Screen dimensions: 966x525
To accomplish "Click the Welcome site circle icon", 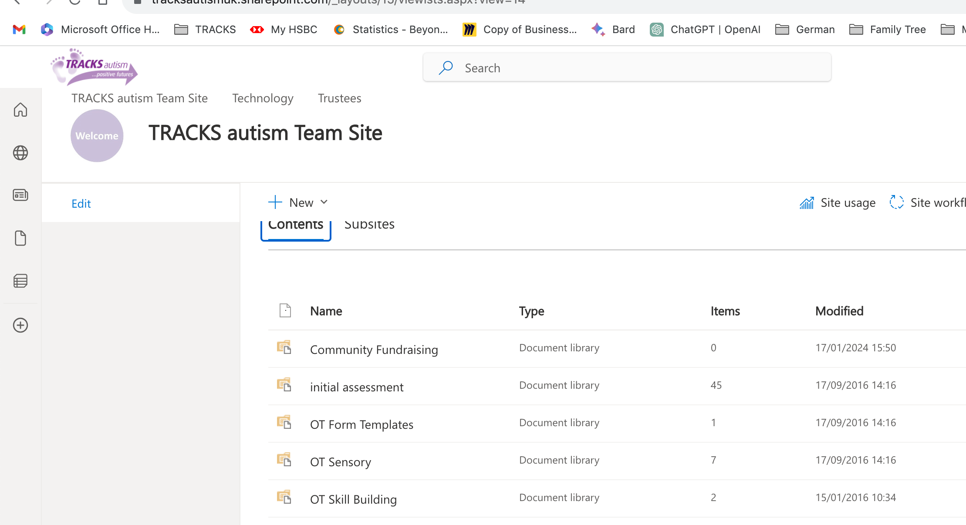I will click(x=97, y=136).
